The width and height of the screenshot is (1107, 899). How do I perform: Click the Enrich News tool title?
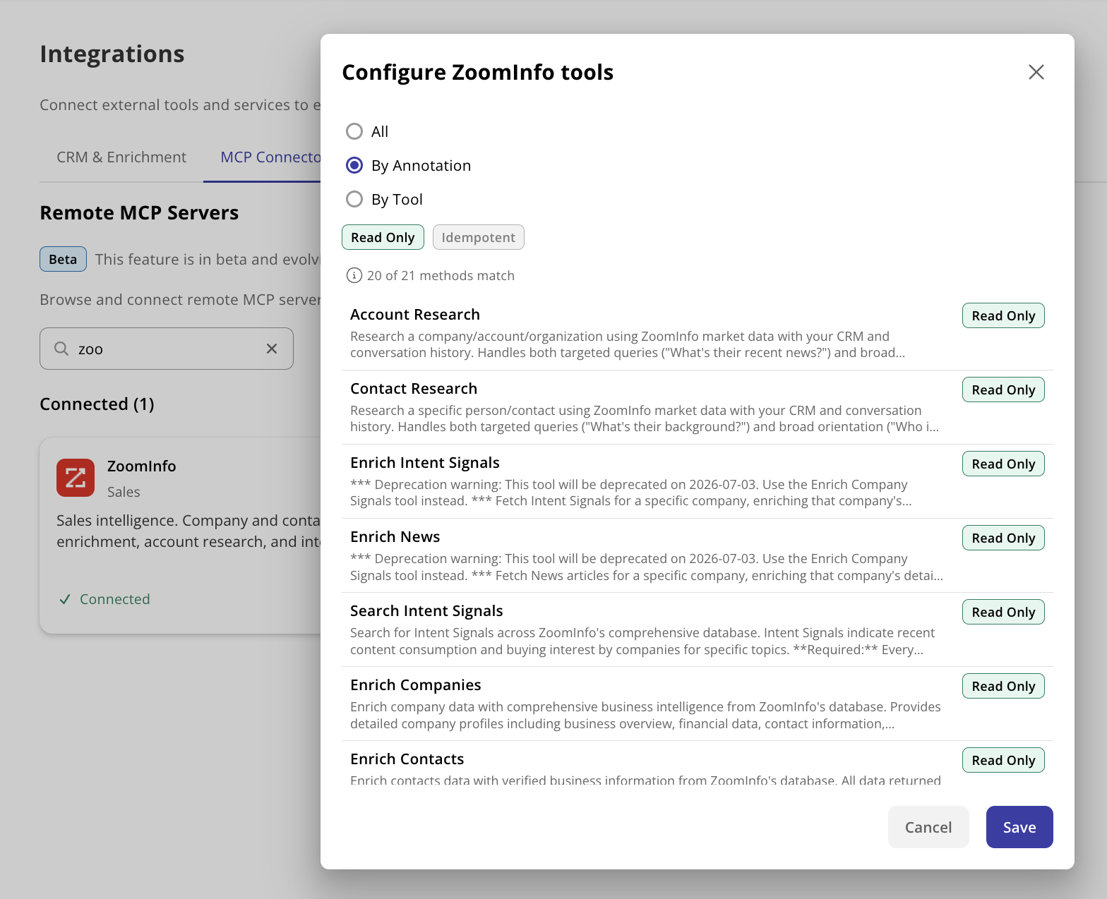point(395,536)
